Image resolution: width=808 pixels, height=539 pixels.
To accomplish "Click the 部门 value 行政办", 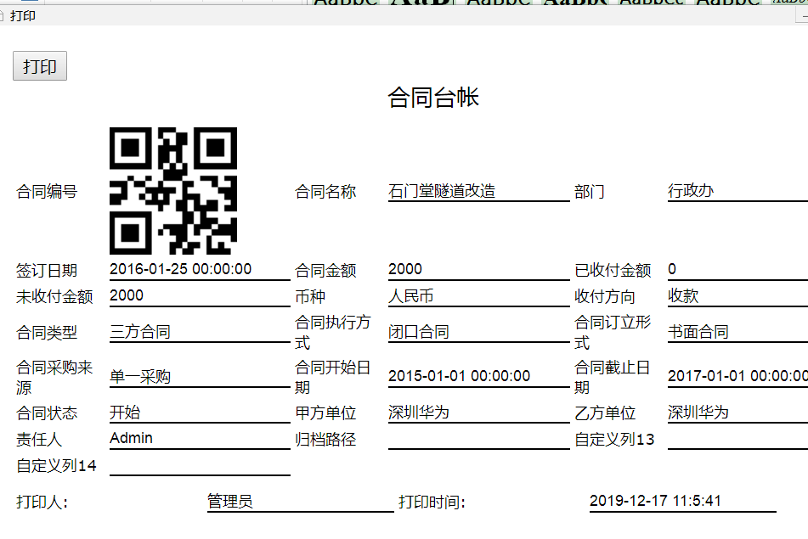I will [691, 190].
